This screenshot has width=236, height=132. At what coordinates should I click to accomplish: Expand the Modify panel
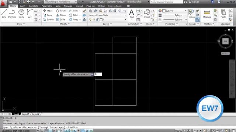coord(65,24)
